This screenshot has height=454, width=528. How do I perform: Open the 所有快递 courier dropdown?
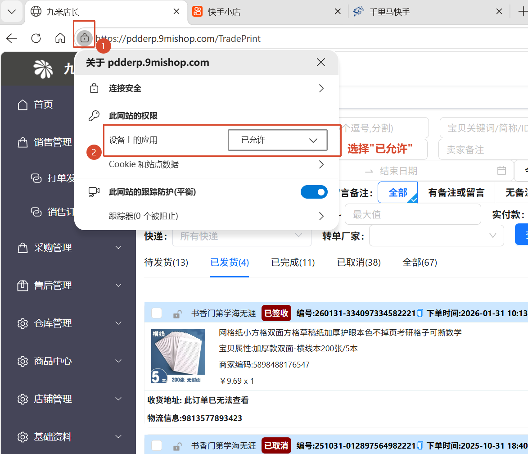click(242, 236)
